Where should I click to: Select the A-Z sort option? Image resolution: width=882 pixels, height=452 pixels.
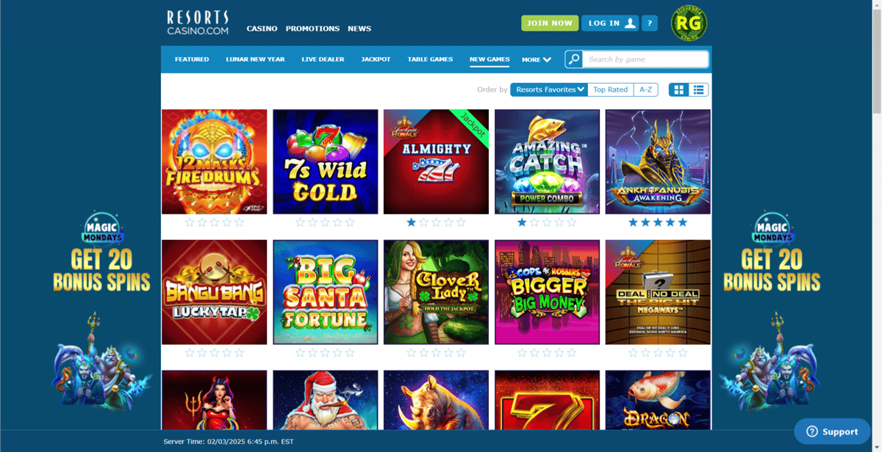pyautogui.click(x=645, y=90)
